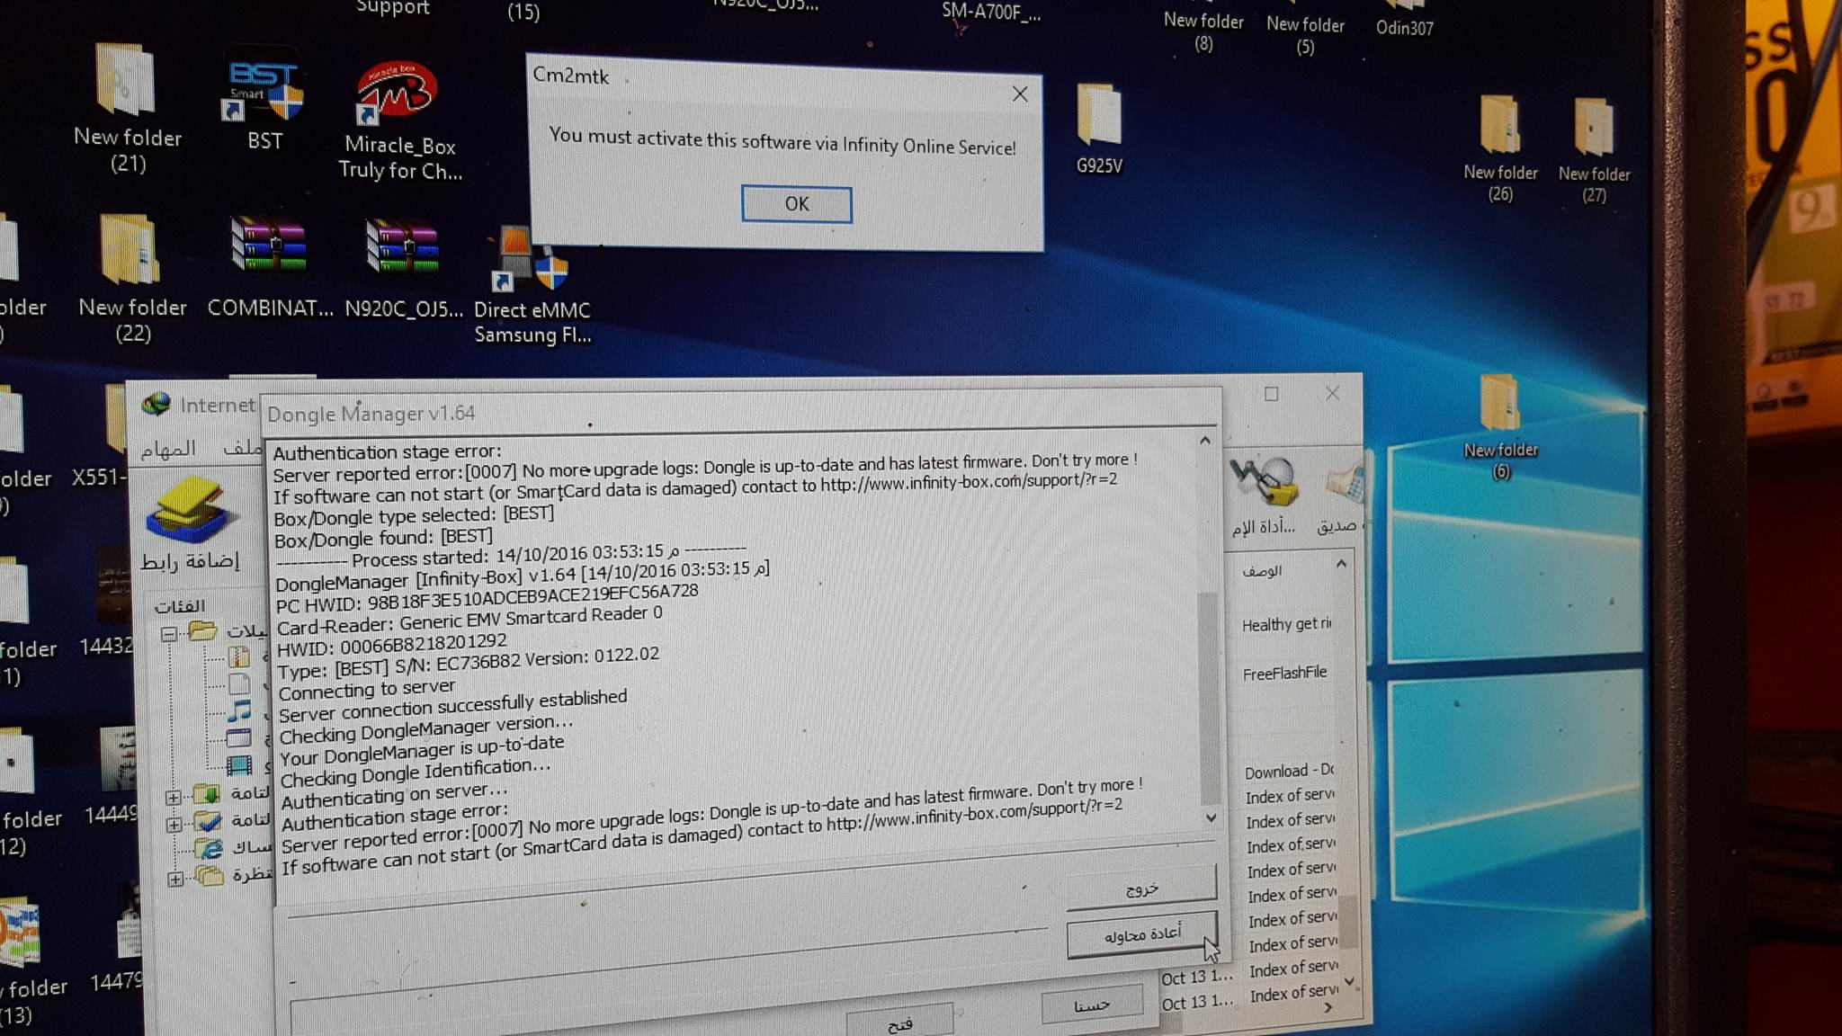Click OK in the Cm2mtk dialog
Screen dimensions: 1842x1036
(796, 204)
